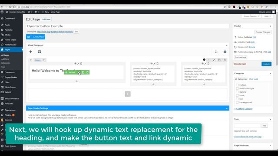Check the Music category checkbox

pyautogui.click(x=237, y=95)
